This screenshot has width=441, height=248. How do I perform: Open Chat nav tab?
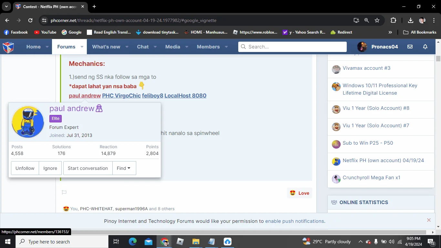click(143, 47)
